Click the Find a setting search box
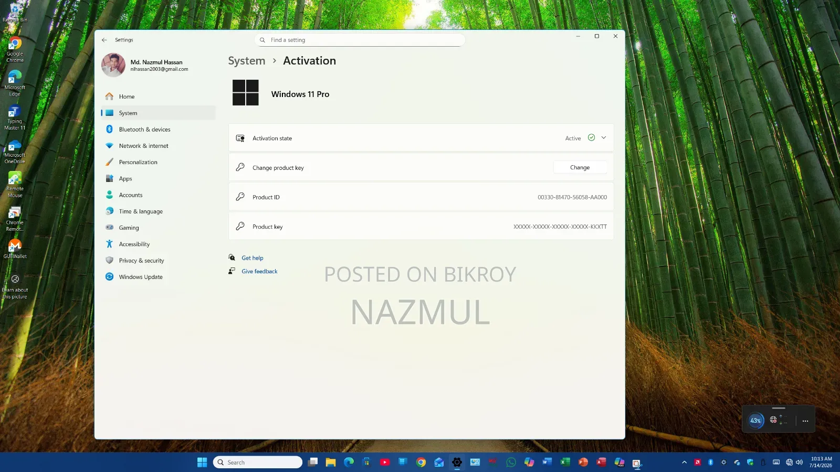Viewport: 840px width, 472px height. 360,40
